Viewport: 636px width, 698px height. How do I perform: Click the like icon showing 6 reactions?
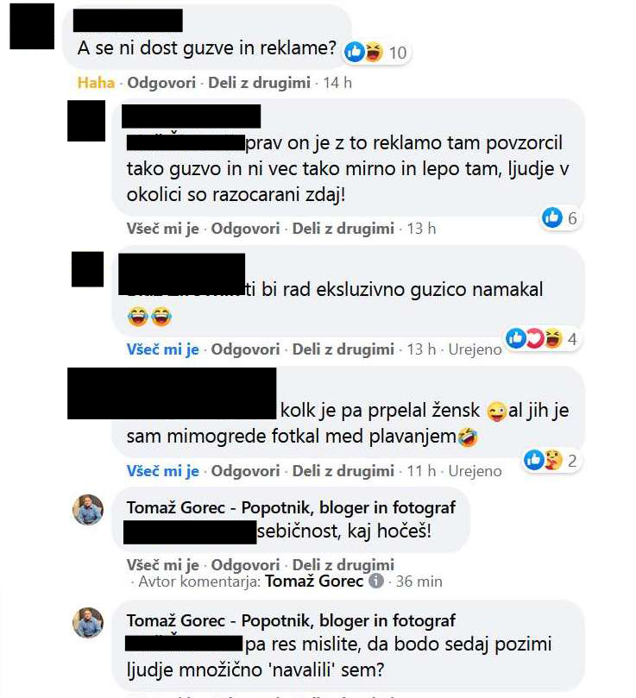552,218
